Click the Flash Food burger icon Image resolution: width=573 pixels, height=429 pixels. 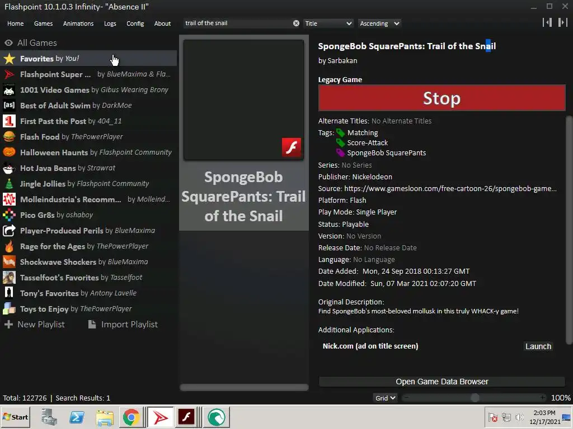[9, 137]
